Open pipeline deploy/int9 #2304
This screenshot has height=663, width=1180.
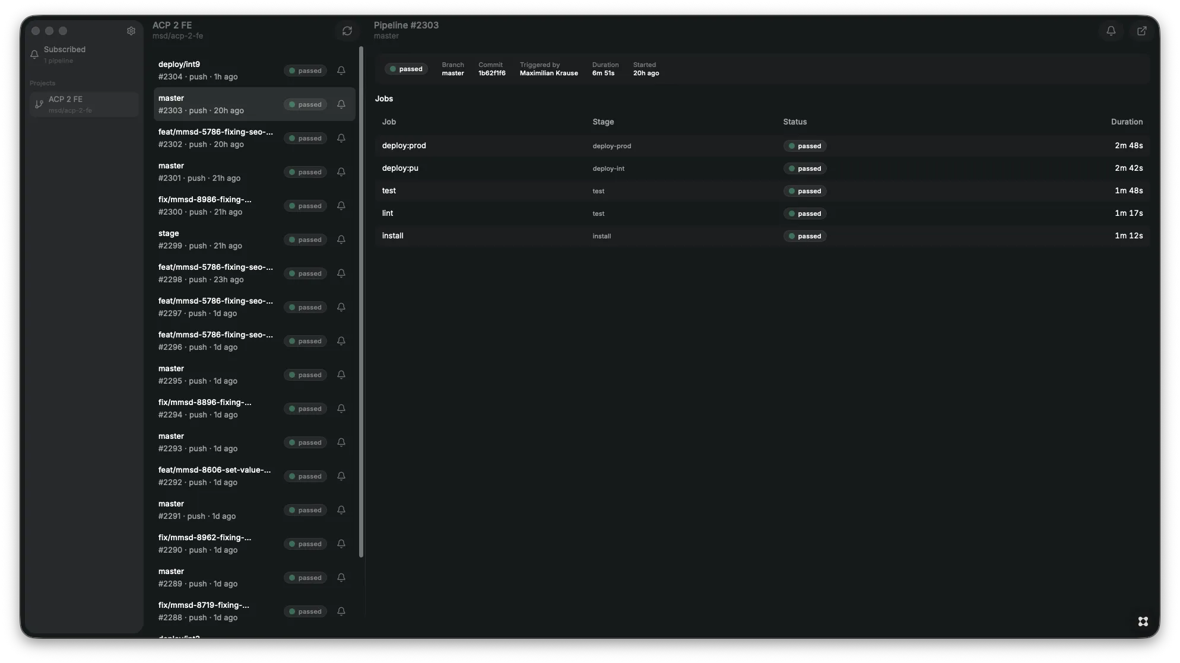coord(254,71)
